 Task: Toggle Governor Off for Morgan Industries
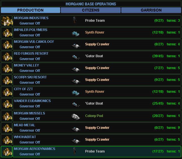[30, 23]
